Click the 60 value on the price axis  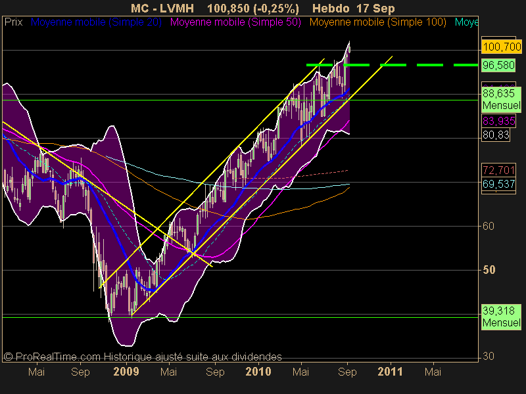click(x=488, y=226)
